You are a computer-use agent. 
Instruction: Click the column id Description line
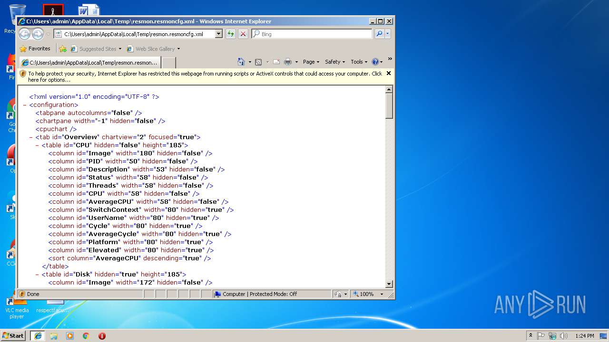pos(136,169)
